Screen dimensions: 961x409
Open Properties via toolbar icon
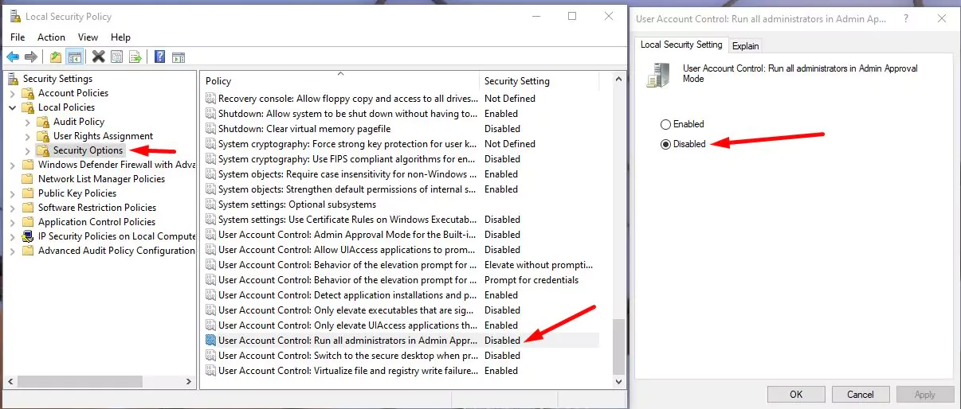[x=117, y=56]
